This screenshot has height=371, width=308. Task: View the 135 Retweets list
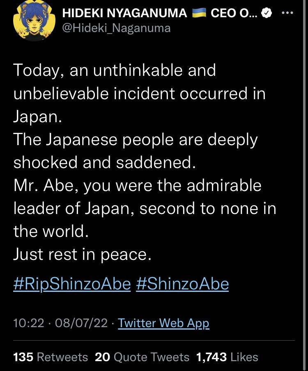51,357
